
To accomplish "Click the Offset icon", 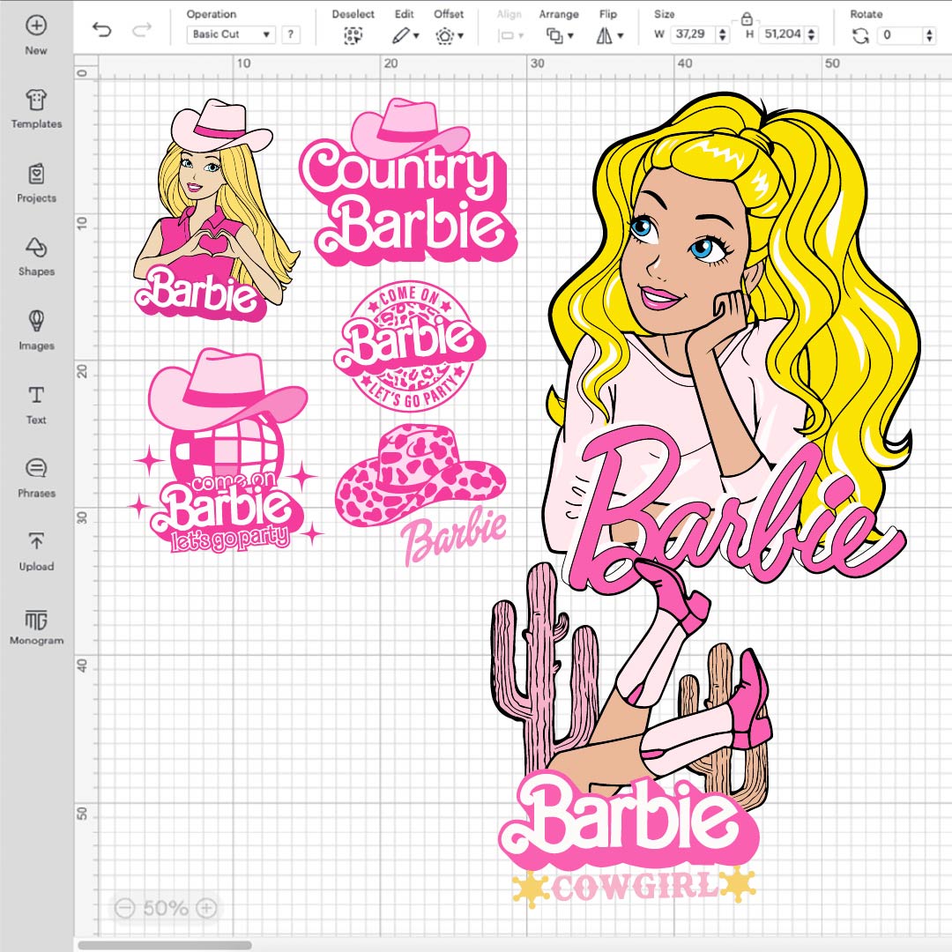I will point(444,36).
